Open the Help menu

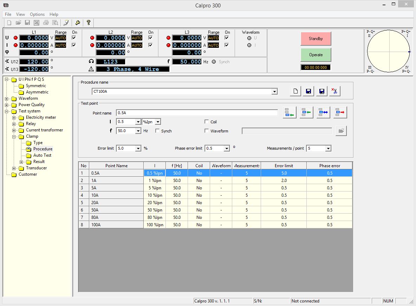[54, 14]
